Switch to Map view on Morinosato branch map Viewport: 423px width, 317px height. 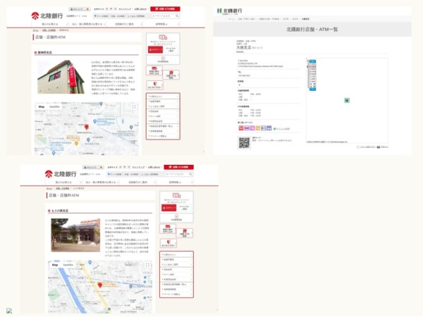click(55, 265)
